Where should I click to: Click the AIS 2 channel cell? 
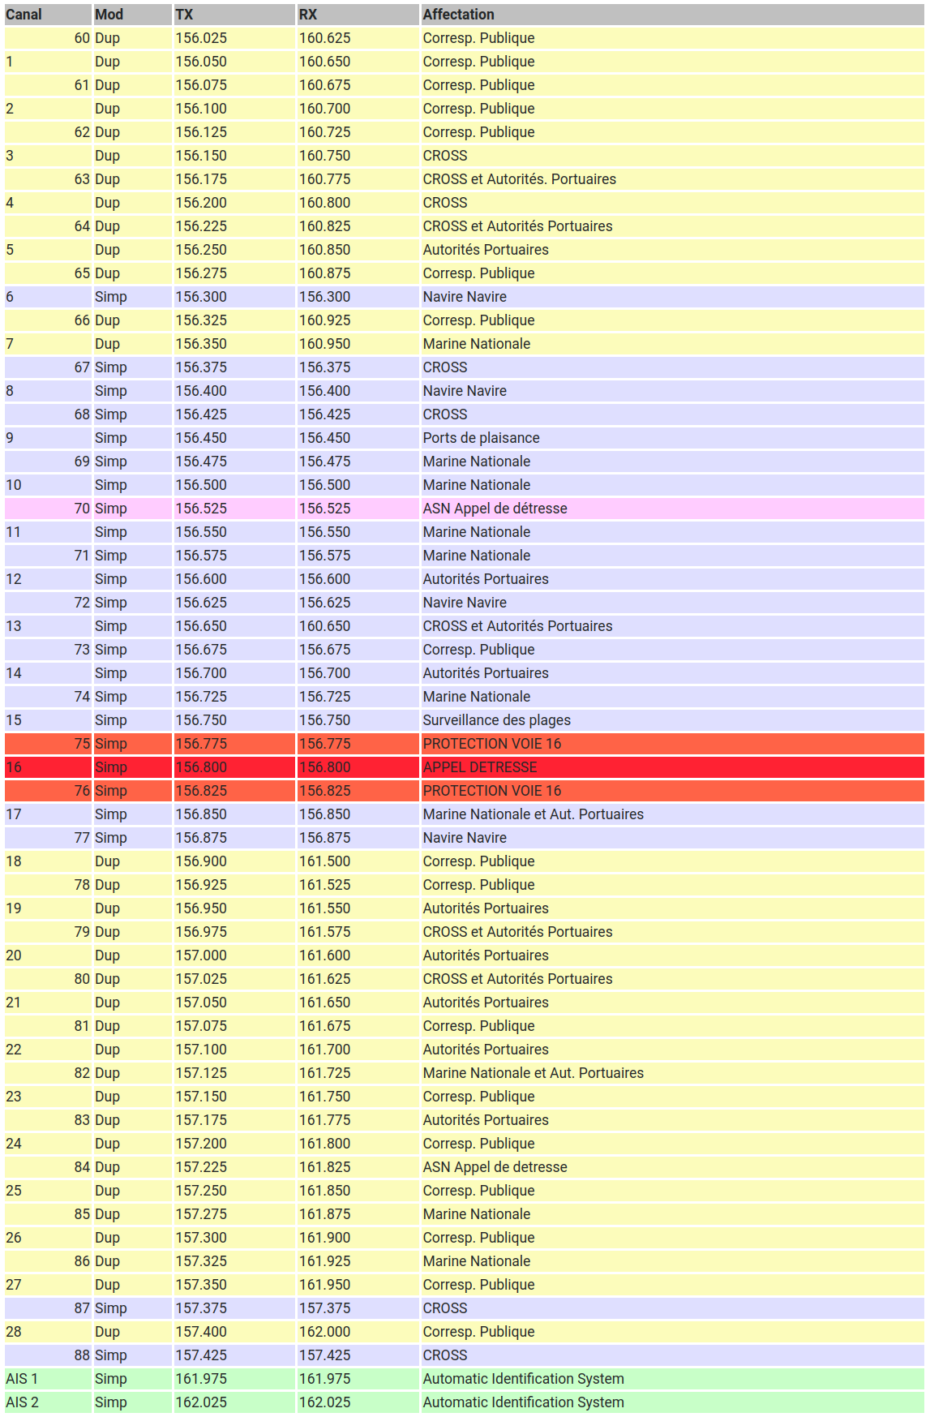pyautogui.click(x=47, y=1402)
